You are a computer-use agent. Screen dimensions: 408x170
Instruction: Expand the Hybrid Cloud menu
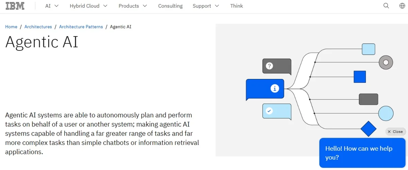88,6
